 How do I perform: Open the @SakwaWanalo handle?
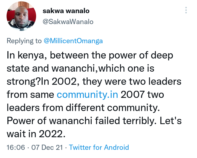(68, 22)
